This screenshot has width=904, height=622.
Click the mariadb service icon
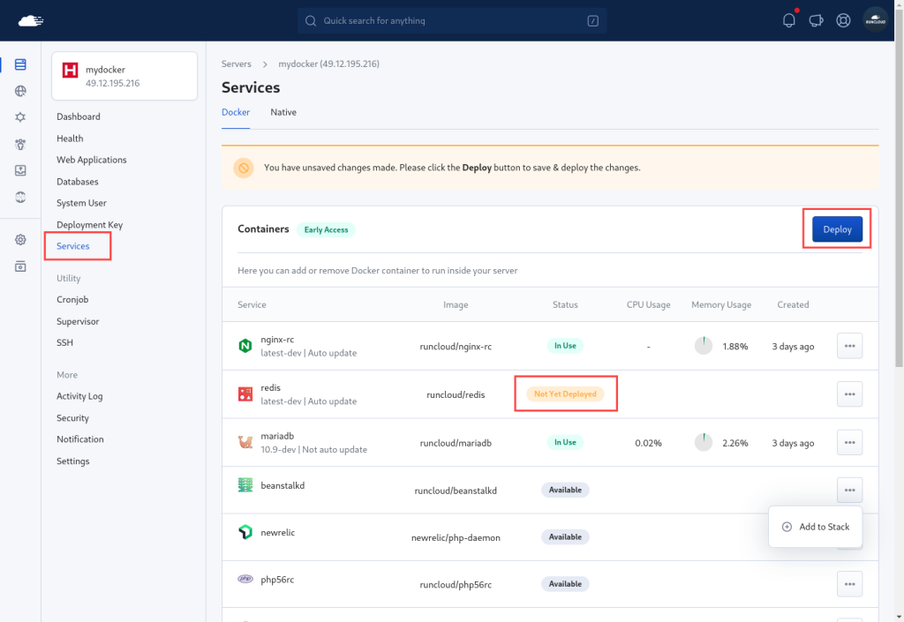pyautogui.click(x=245, y=442)
